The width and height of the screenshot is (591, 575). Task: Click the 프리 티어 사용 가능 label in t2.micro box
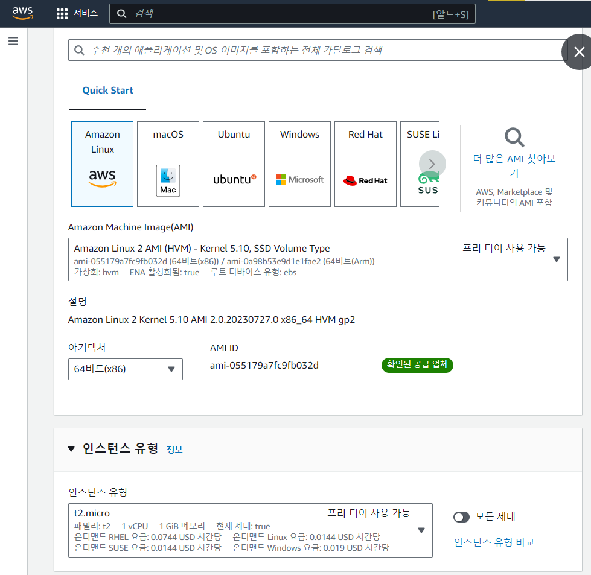(369, 513)
